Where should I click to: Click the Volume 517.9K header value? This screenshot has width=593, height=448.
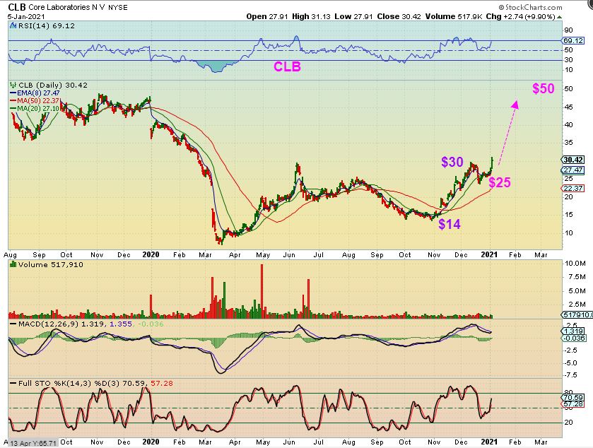click(x=454, y=17)
